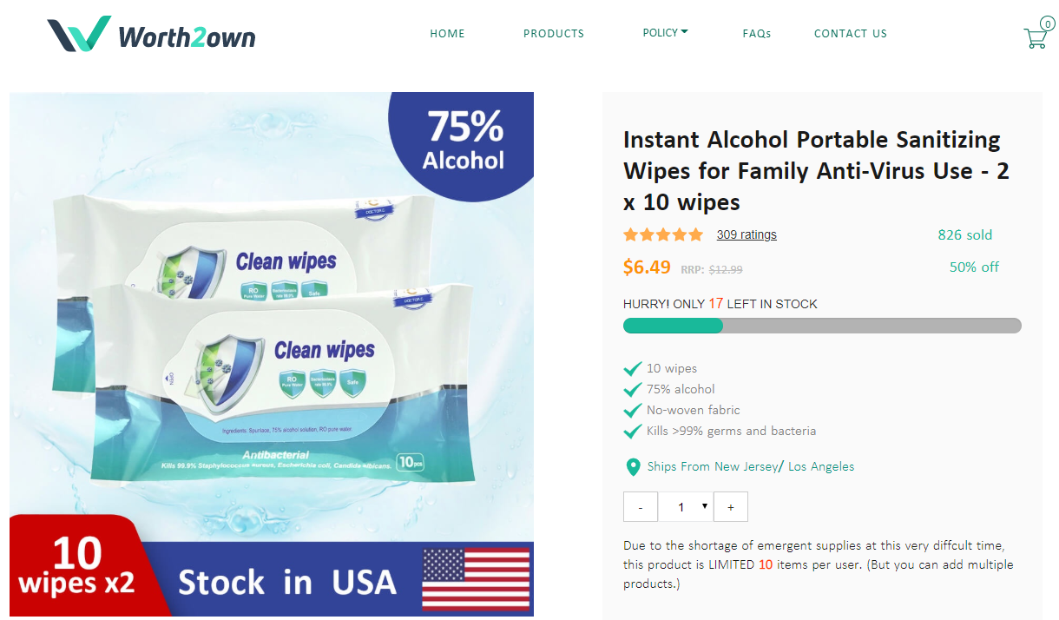Click the stock remaining progress bar
The image size is (1059, 620).
coord(822,326)
